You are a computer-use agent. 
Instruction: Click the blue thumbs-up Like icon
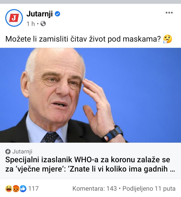[x=23, y=189]
